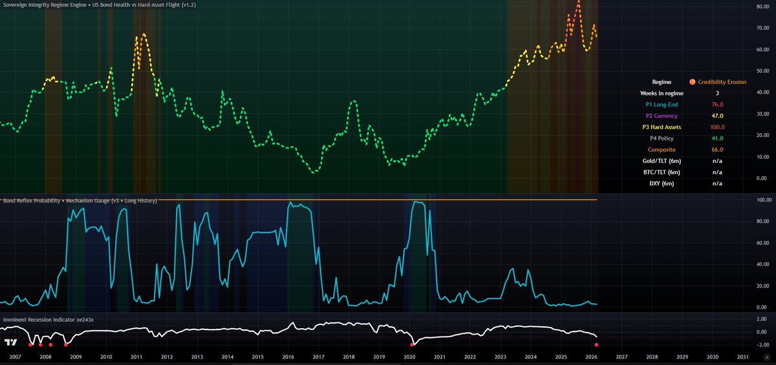Toggle the auto-scale 'A' button
This screenshot has height=365, width=776.
766,356
